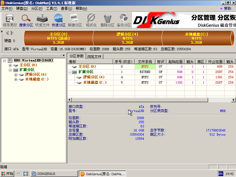The width and height of the screenshot is (236, 177).
Task: Expand the 本地磁盘(C:) tree node
Action: coord(16,79)
